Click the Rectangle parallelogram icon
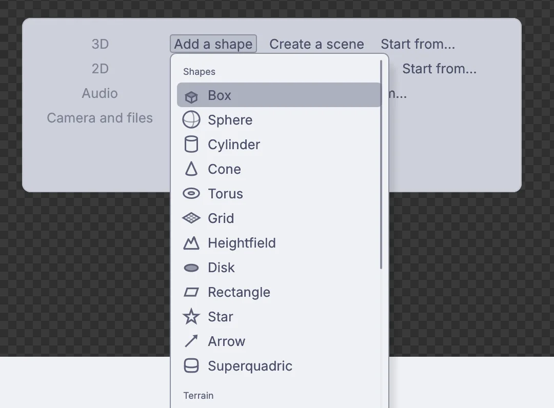The image size is (554, 408). point(191,292)
